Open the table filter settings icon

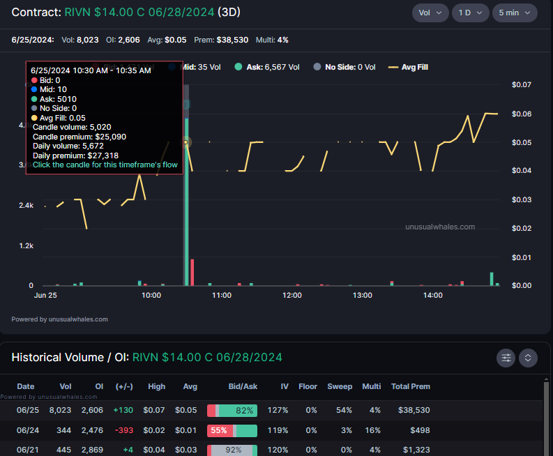coord(506,358)
